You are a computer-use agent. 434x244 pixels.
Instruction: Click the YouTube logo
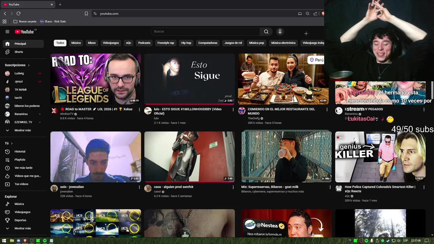pyautogui.click(x=24, y=32)
